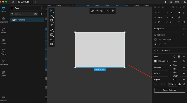Click the Export Selected button
Image resolution: width=187 pixels, height=103 pixels.
coord(169,90)
